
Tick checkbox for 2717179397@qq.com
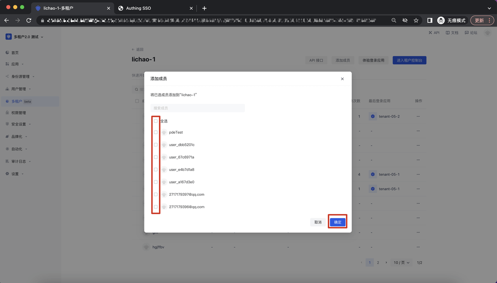[156, 194]
